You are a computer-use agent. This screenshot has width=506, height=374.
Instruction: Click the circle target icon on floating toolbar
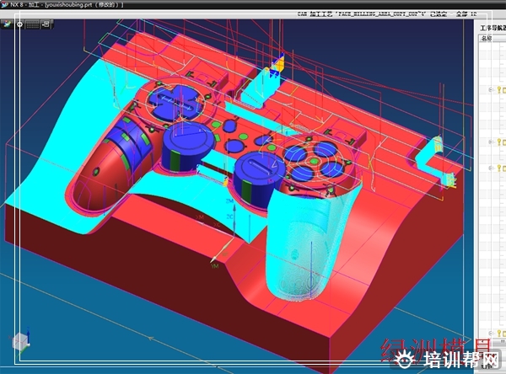point(19,24)
